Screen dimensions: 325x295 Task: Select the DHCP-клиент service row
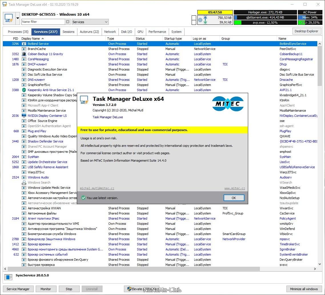coord(160,64)
